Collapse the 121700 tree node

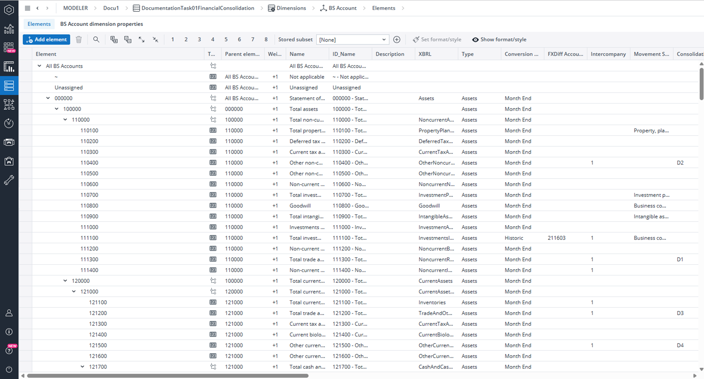click(x=83, y=367)
